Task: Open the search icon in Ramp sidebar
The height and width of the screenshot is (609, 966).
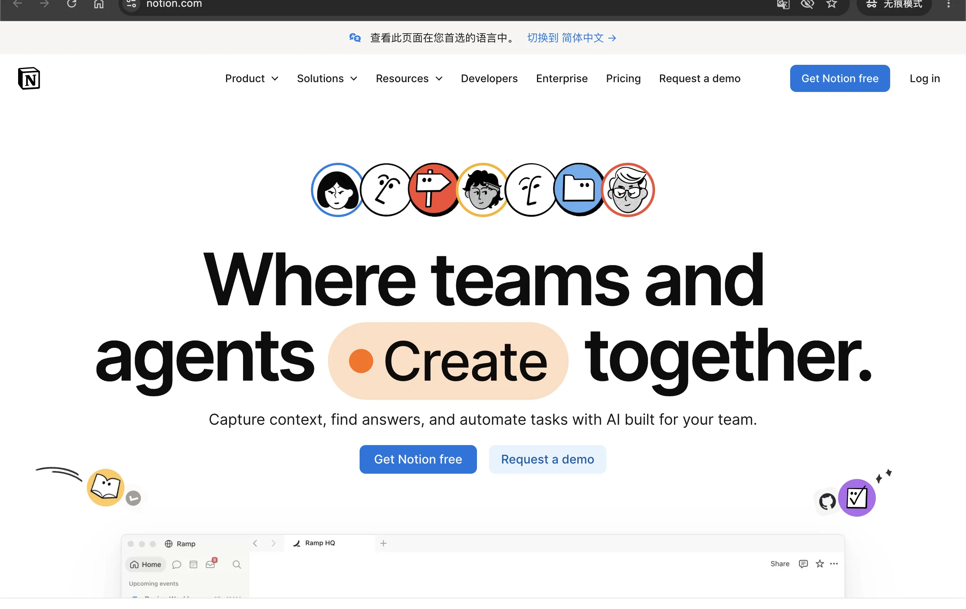Action: (x=237, y=564)
